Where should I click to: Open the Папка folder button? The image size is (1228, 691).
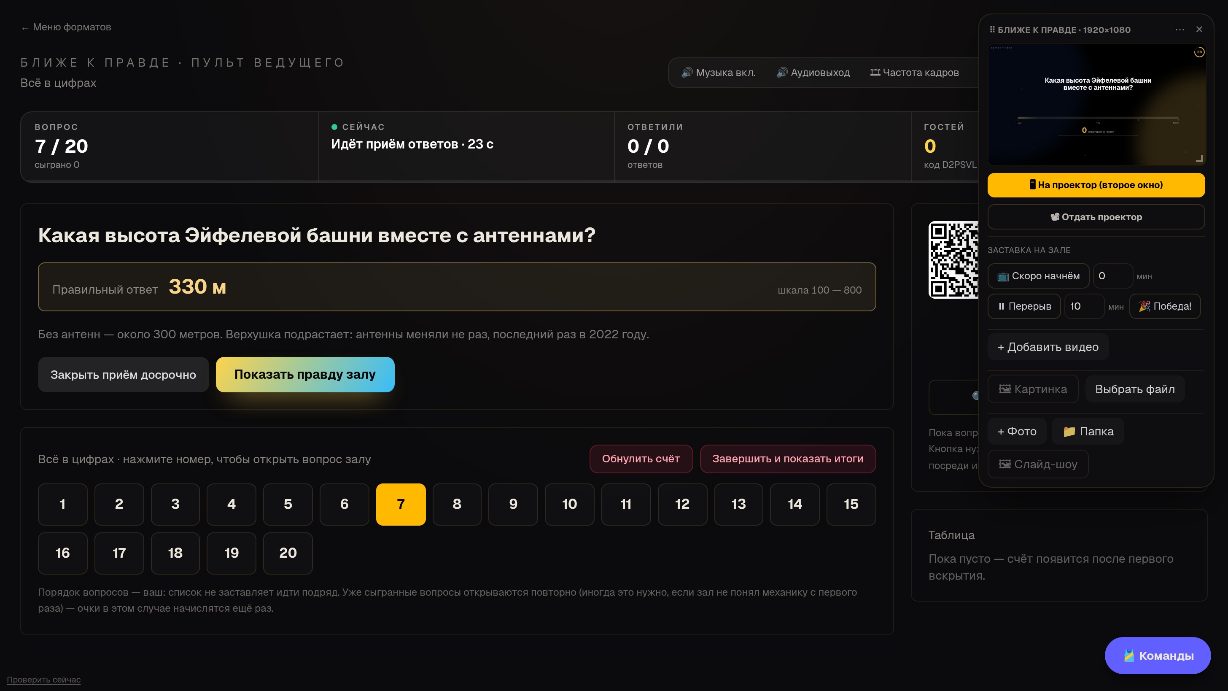coord(1088,432)
